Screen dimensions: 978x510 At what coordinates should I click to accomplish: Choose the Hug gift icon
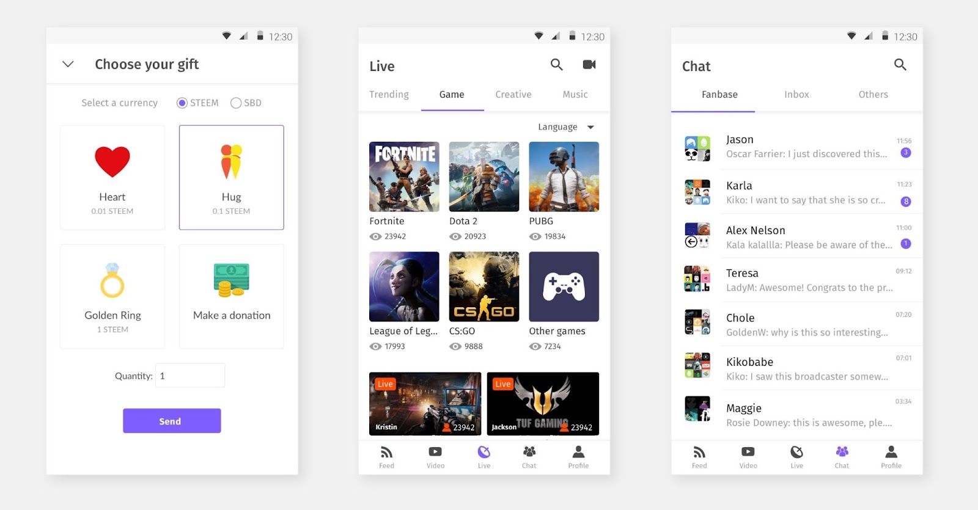[231, 162]
